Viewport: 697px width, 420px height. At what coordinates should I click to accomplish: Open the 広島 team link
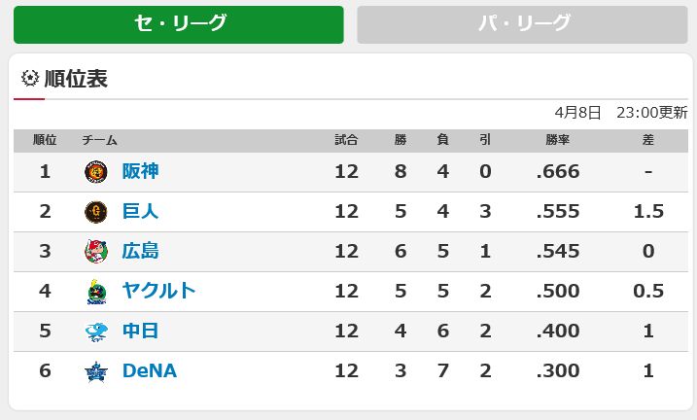pyautogui.click(x=140, y=251)
